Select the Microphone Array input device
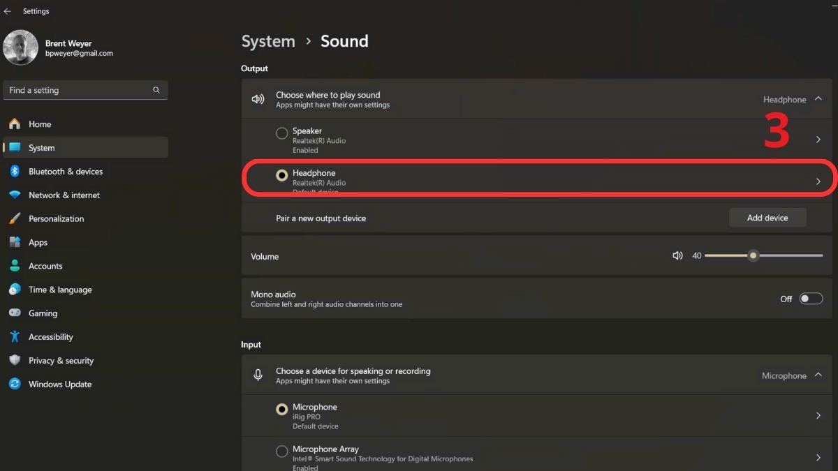 [x=281, y=451]
